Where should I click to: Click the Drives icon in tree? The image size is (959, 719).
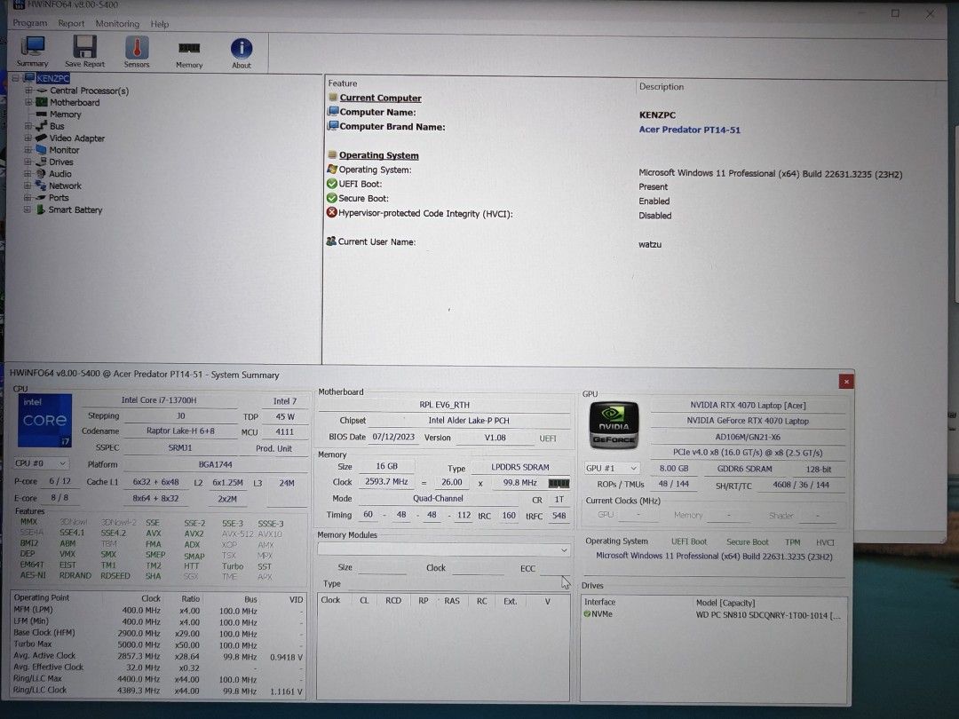(41, 162)
